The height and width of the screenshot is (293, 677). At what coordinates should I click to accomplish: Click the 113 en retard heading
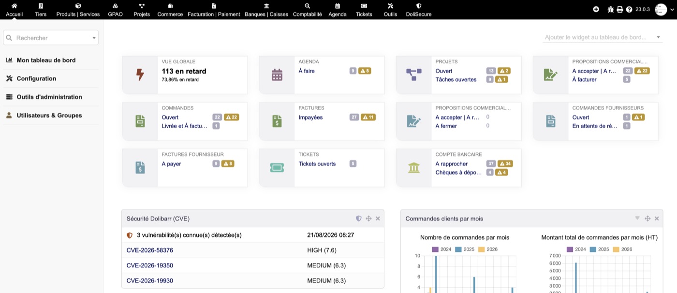point(184,71)
